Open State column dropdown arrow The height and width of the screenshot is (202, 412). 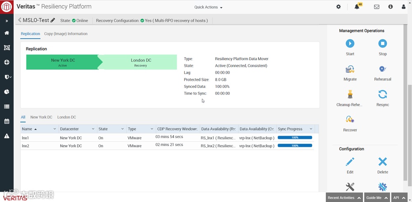(122, 129)
